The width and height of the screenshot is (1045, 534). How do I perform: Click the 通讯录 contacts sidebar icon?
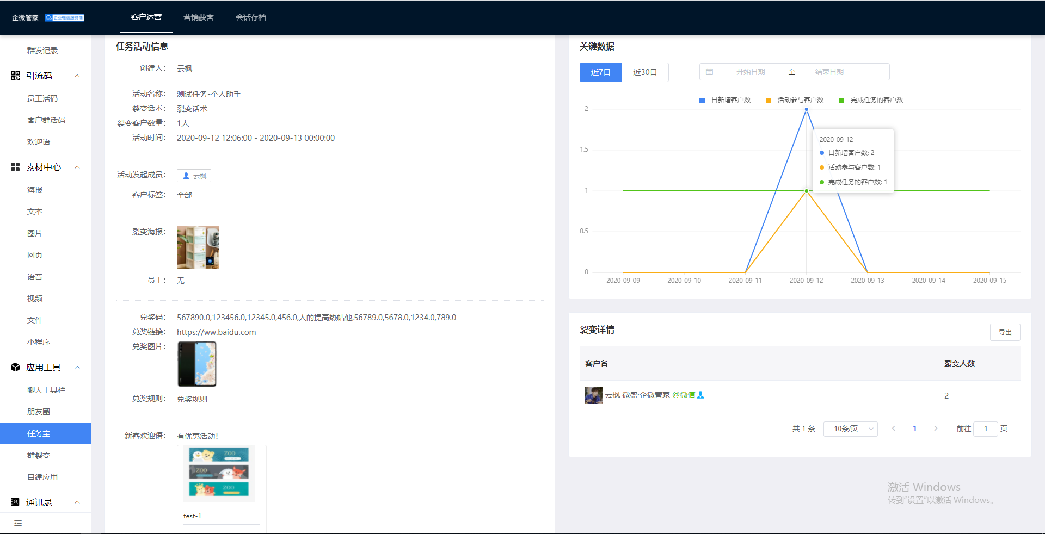15,502
